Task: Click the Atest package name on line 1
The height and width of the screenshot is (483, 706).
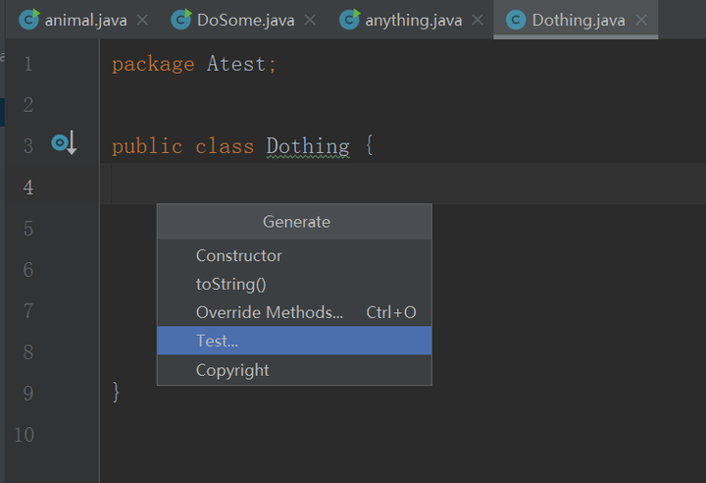Action: click(x=236, y=64)
